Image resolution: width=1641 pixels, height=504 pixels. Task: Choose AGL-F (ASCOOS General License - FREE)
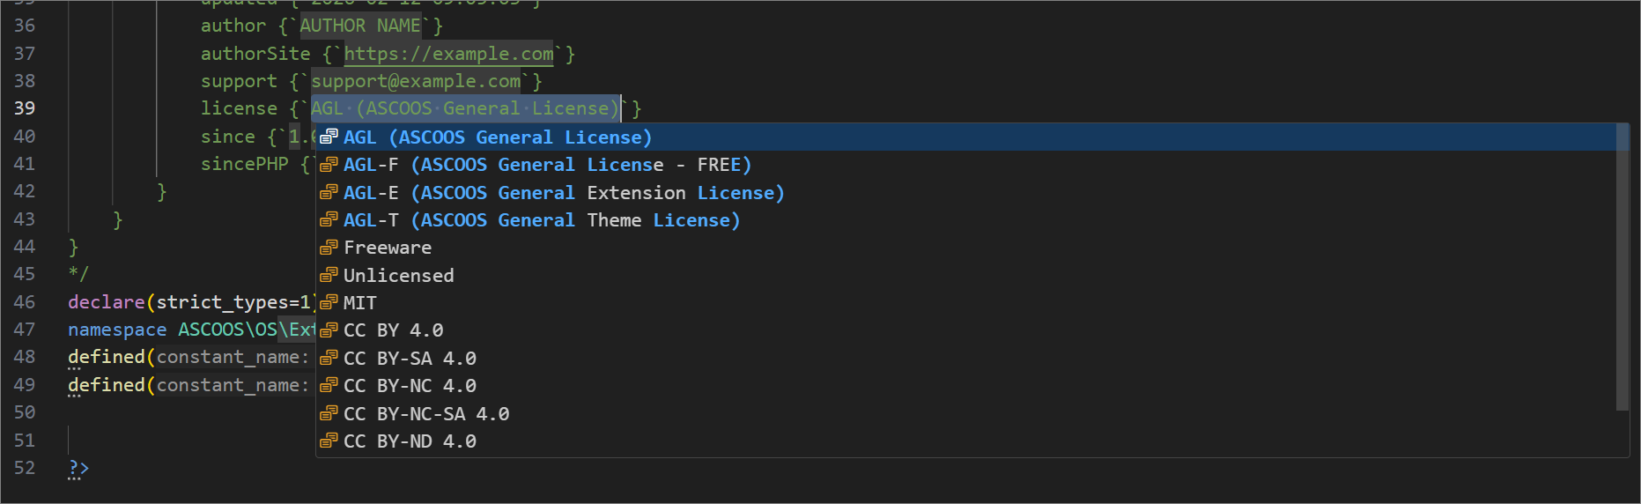coord(966,165)
